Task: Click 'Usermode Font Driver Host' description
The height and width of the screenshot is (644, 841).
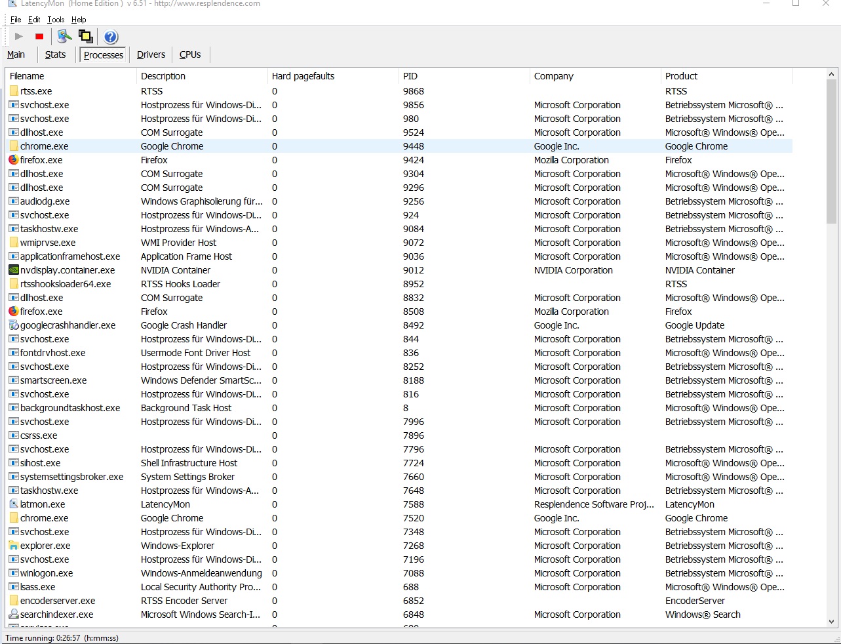Action: [x=195, y=353]
